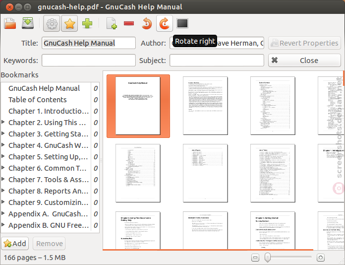This screenshot has height=265, width=345.
Task: Click into the Author field
Action: (x=217, y=43)
